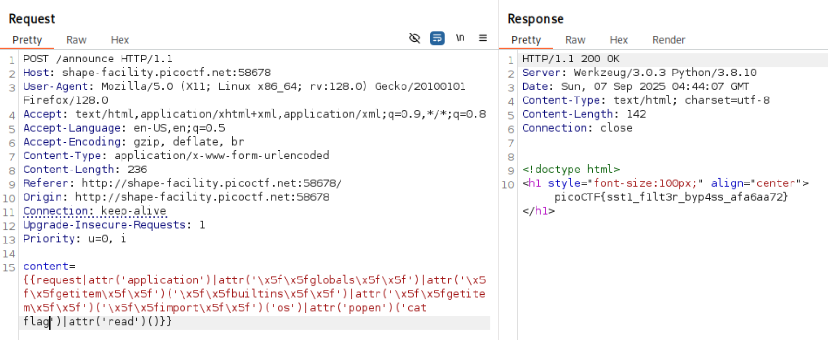Click the picoCTF flag text in response
Screen dimensions: 828x340
[671, 197]
